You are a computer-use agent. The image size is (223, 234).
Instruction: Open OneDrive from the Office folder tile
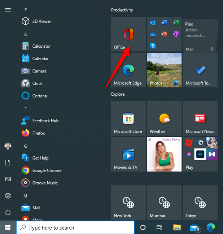coord(153,34)
